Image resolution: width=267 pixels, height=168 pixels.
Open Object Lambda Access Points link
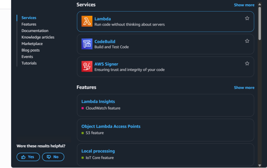point(111,126)
